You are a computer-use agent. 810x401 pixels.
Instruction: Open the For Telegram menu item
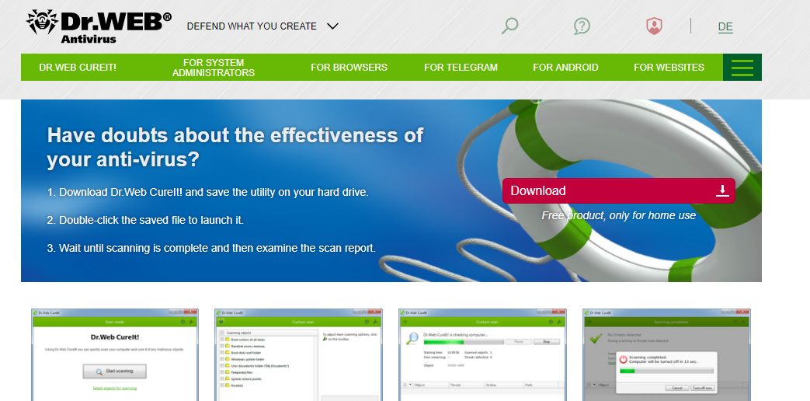point(461,67)
